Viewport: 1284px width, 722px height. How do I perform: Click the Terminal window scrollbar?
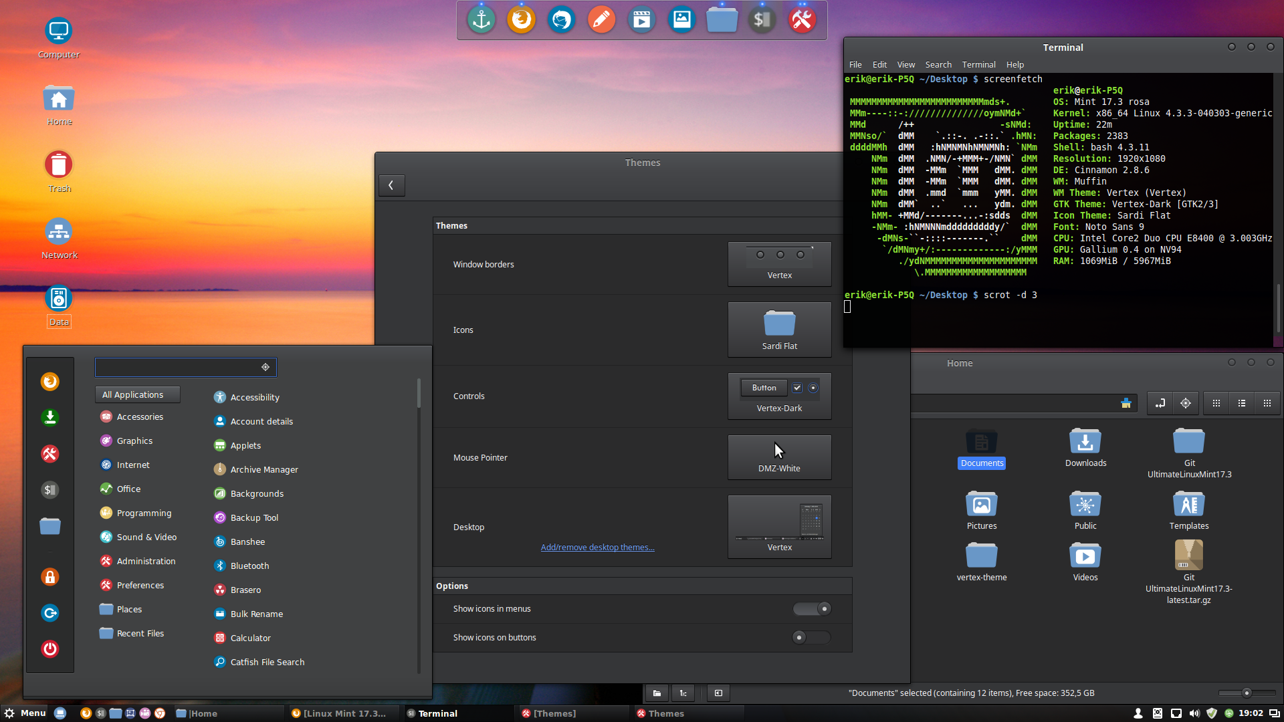(1279, 308)
